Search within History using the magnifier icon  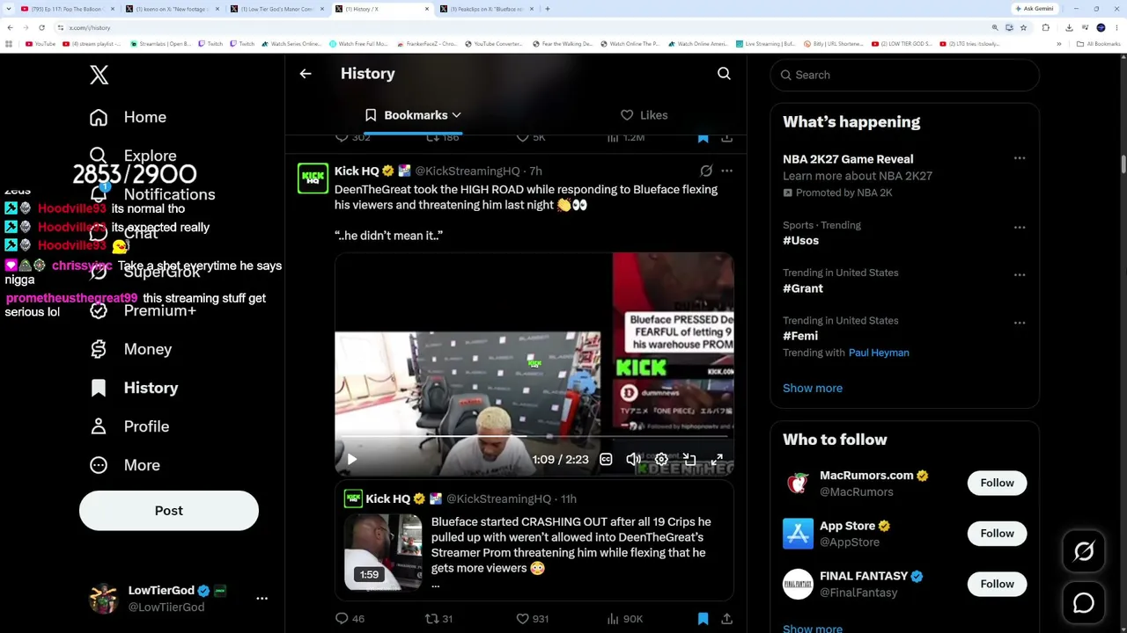(724, 74)
